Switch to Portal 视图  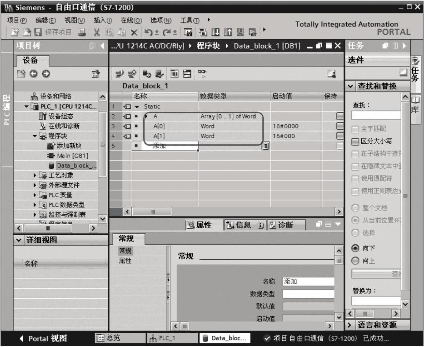click(x=43, y=338)
